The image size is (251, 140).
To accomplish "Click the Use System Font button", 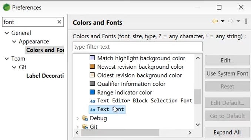I will point(227,74).
